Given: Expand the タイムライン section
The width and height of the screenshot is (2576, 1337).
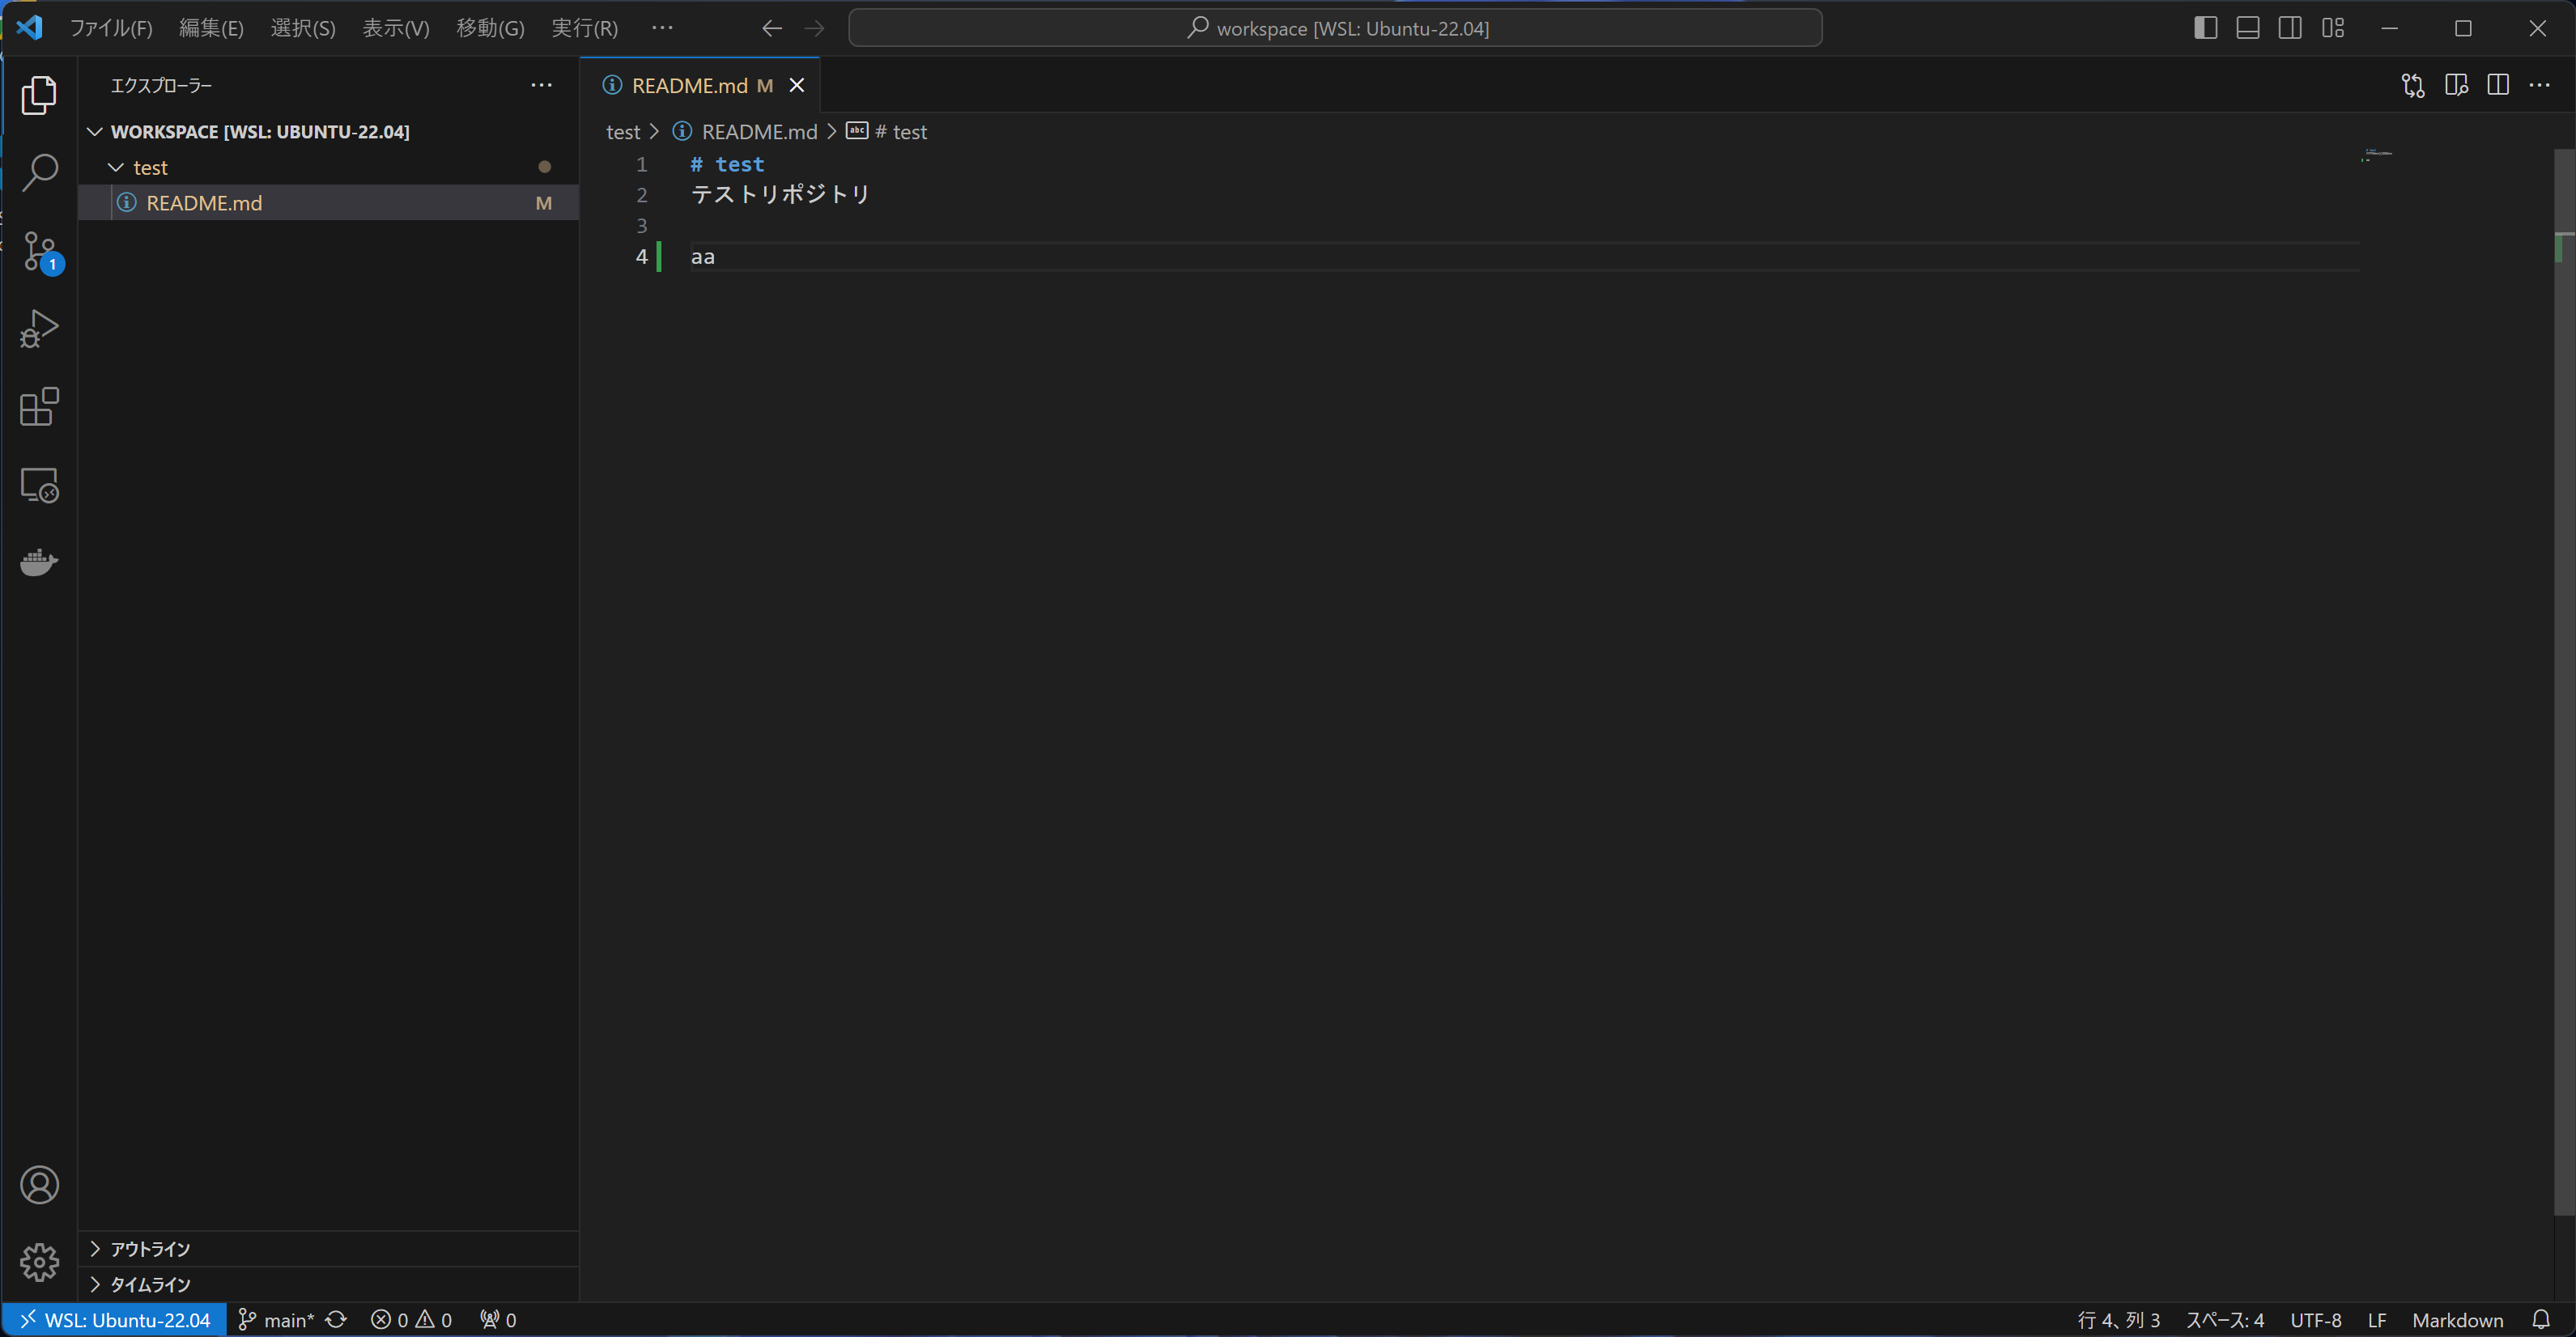Looking at the screenshot, I should tap(148, 1284).
